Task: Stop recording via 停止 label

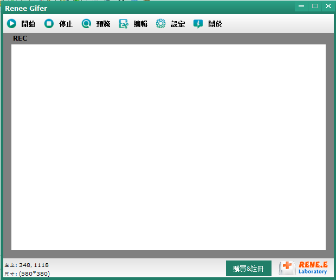Action: tap(66, 24)
